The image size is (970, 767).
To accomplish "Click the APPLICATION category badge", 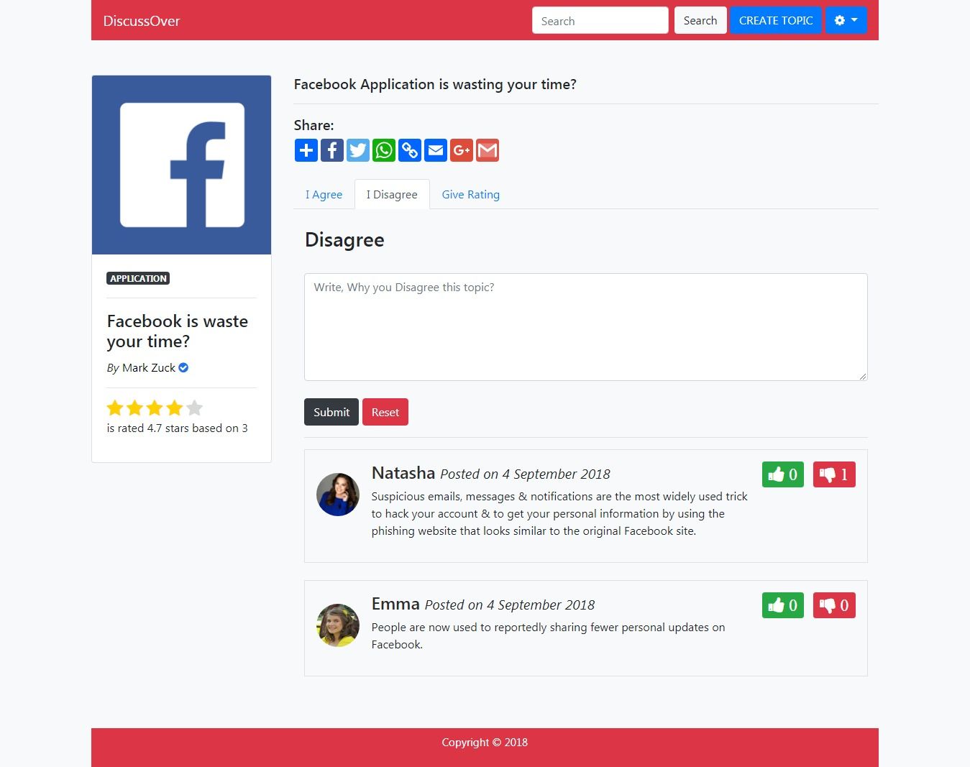I will click(138, 278).
